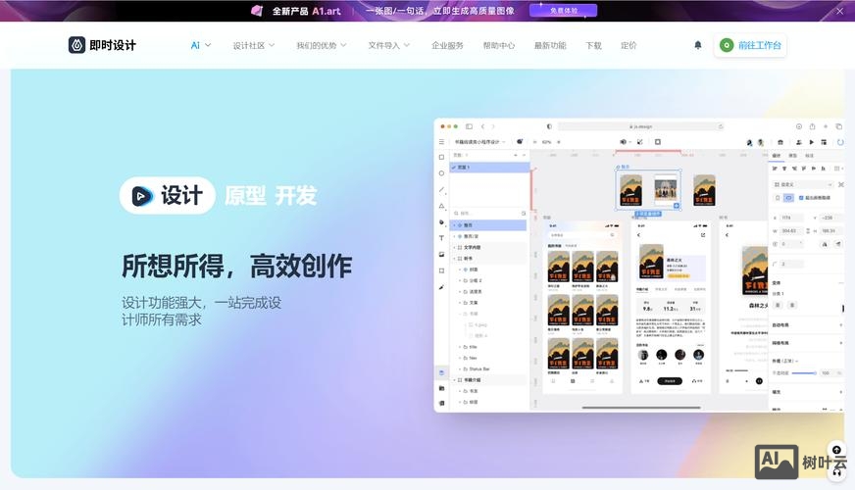Switch to the 标注 tab in properties panel
Image resolution: width=855 pixels, height=490 pixels.
[809, 156]
